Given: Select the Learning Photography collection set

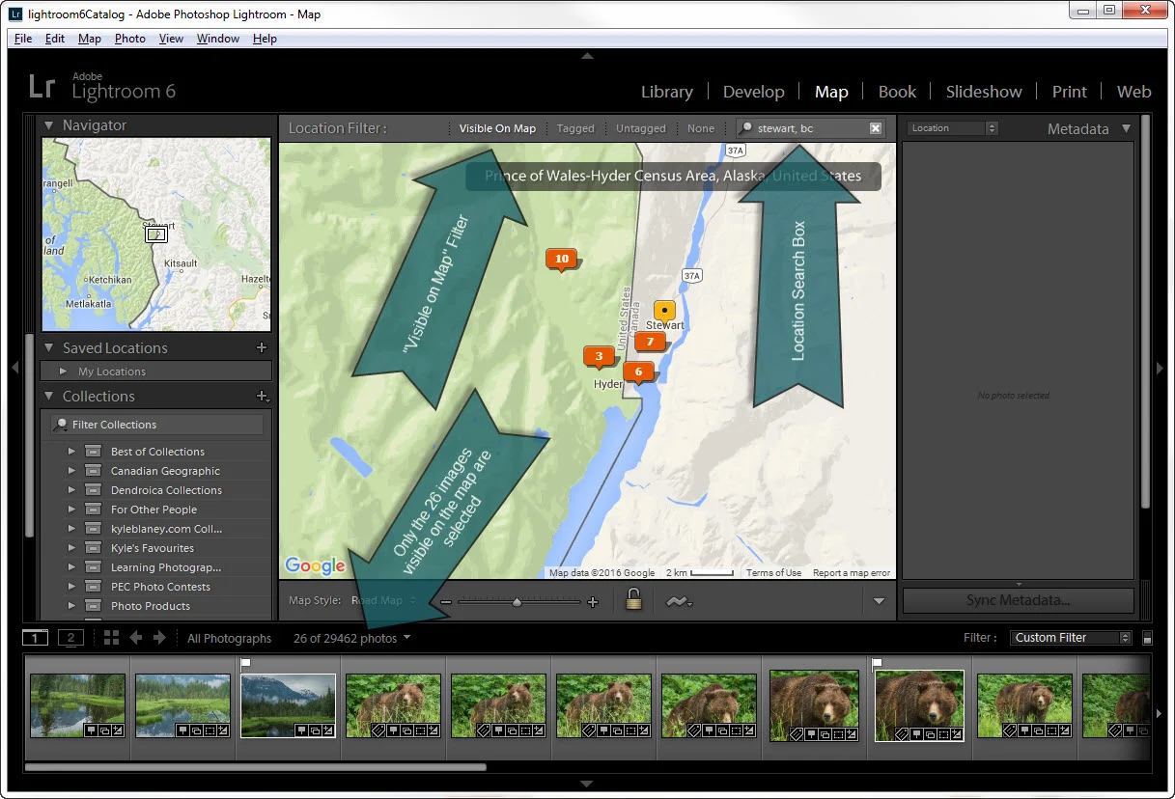Looking at the screenshot, I should point(165,567).
